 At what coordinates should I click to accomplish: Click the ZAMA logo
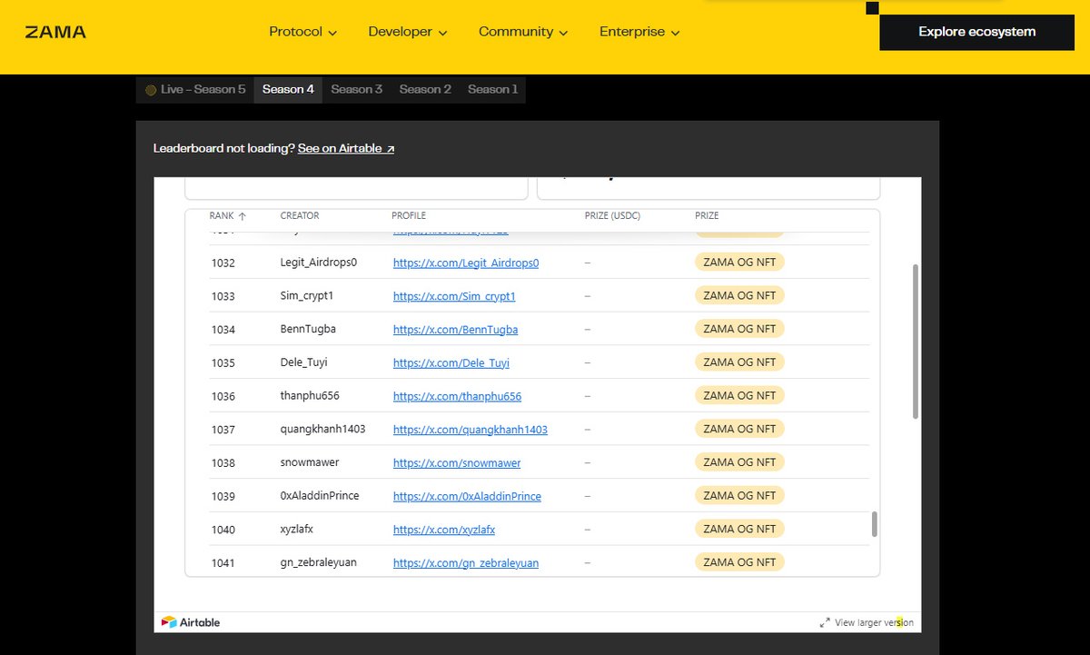pos(55,32)
